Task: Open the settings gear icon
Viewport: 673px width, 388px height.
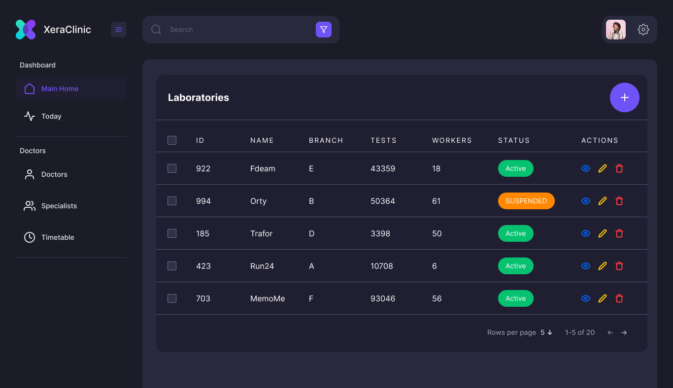Action: click(x=643, y=30)
